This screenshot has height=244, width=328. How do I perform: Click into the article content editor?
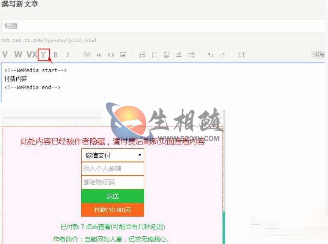[163, 82]
